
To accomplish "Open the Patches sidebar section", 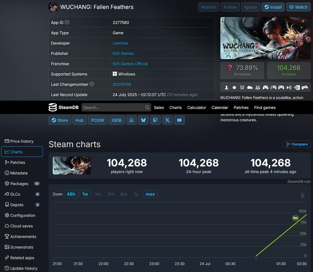I will coord(22,162).
